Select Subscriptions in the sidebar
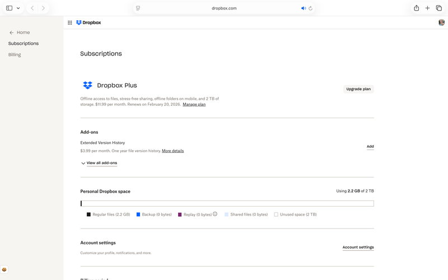Image resolution: width=448 pixels, height=280 pixels. [x=24, y=43]
